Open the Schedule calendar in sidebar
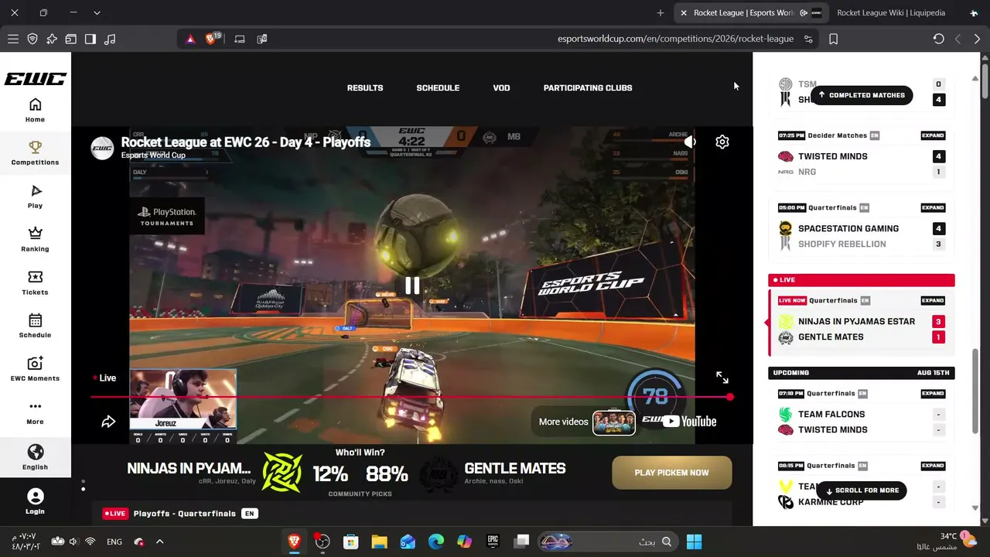This screenshot has height=557, width=990. [35, 326]
